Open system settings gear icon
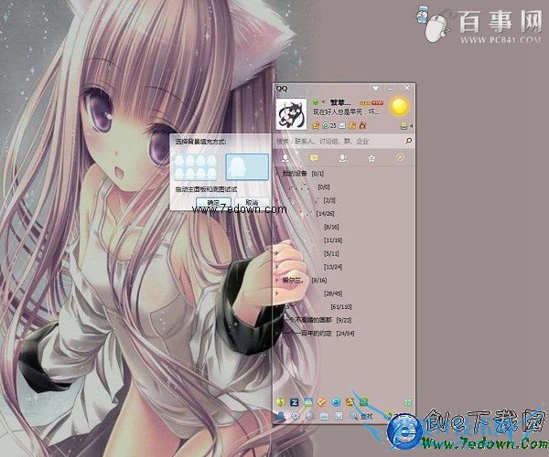Viewport: 549px width, 457px height. click(x=296, y=416)
